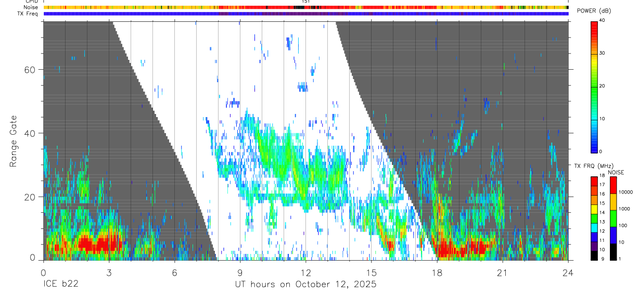Click the Noise color strip above the plot

305,7
